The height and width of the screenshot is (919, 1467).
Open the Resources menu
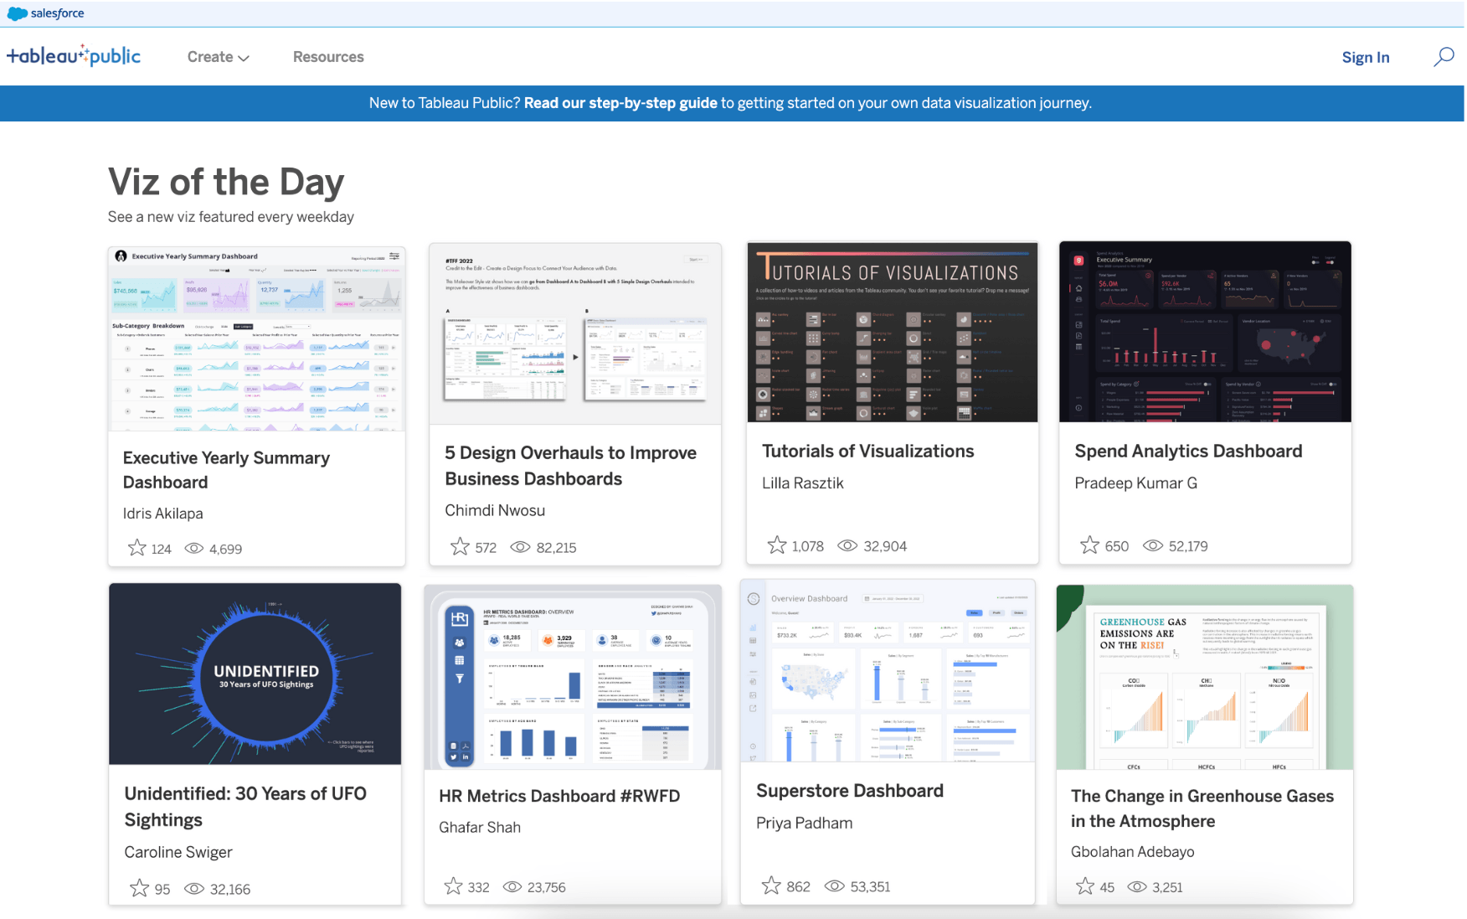pos(328,57)
